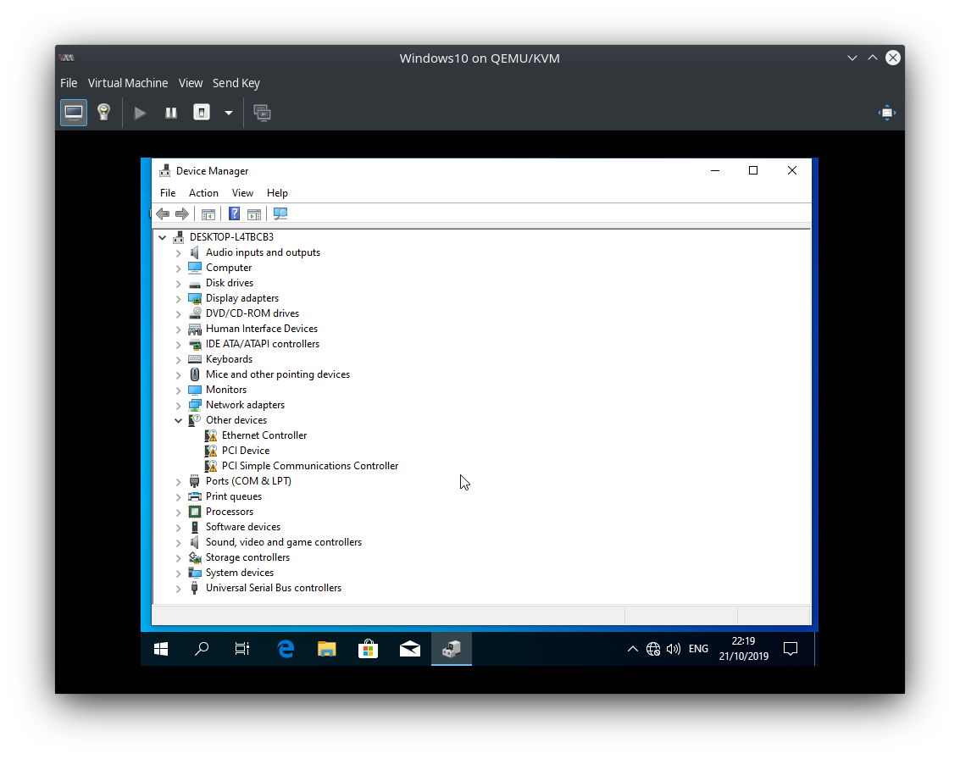Select the Human Interface Devices row
The image size is (960, 759).
262,329
